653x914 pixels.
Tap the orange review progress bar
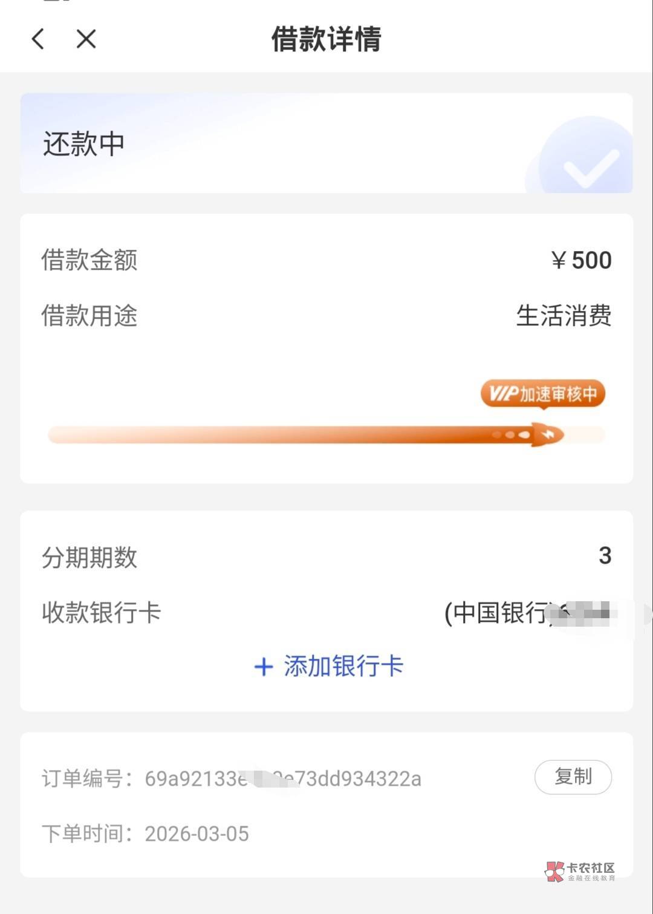point(290,434)
